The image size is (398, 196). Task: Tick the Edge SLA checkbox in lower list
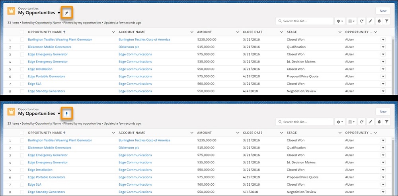point(22,184)
